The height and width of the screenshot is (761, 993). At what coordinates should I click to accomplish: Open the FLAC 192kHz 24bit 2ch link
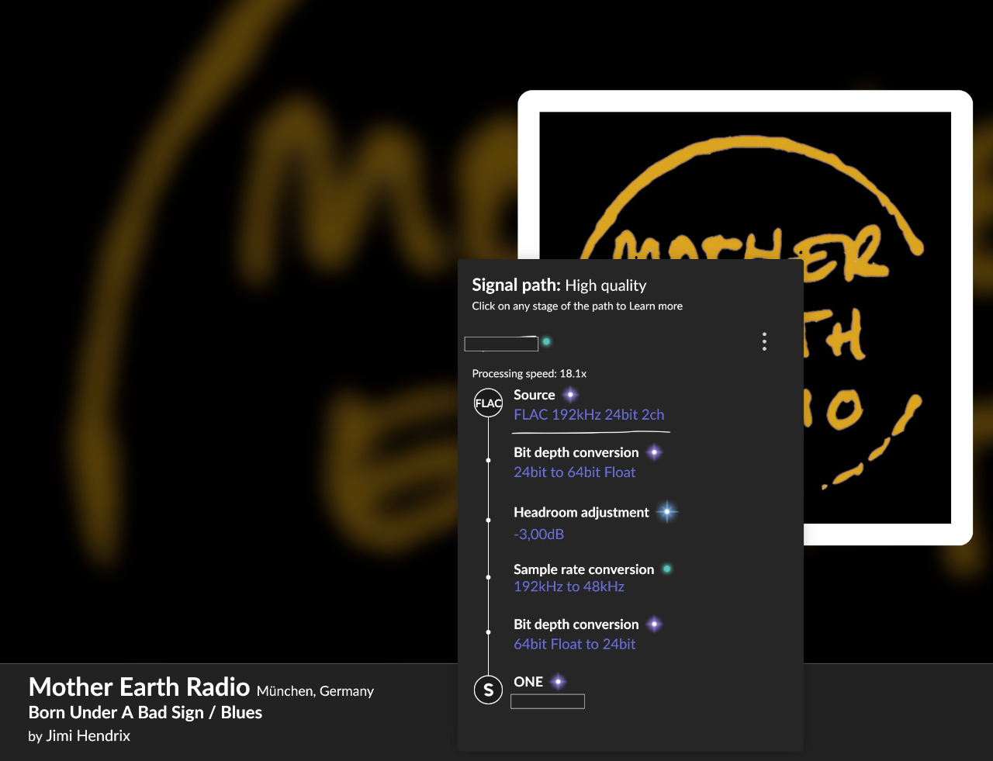pyautogui.click(x=589, y=415)
